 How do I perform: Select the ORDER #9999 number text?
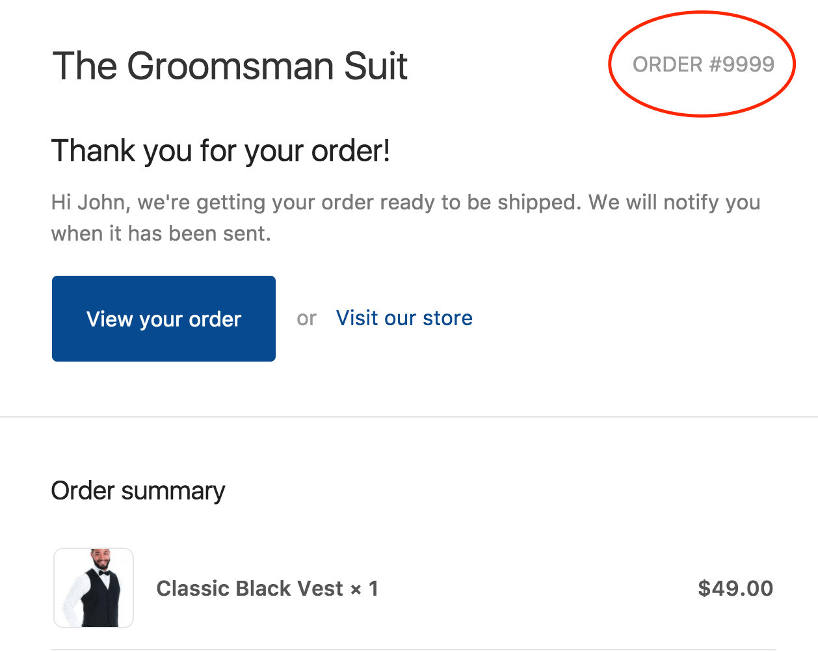[x=703, y=64]
